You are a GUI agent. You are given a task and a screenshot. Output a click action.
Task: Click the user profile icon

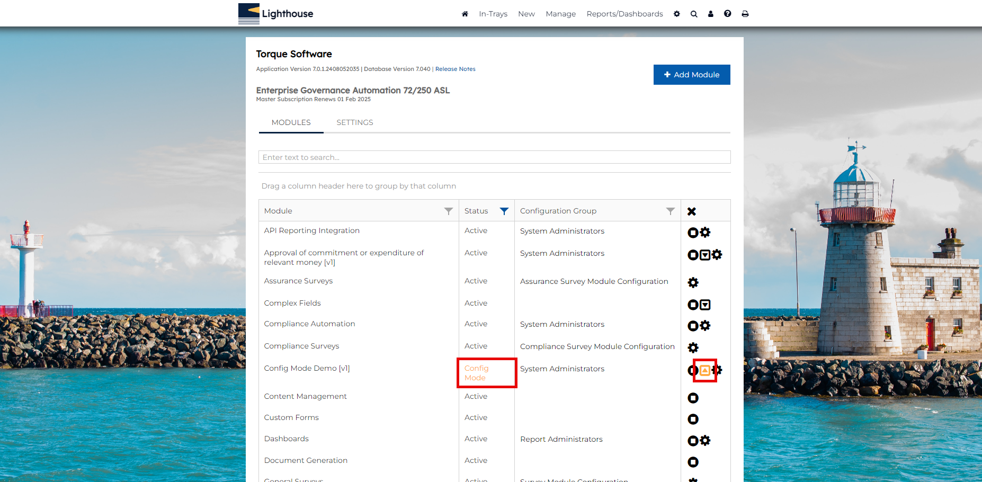(711, 14)
